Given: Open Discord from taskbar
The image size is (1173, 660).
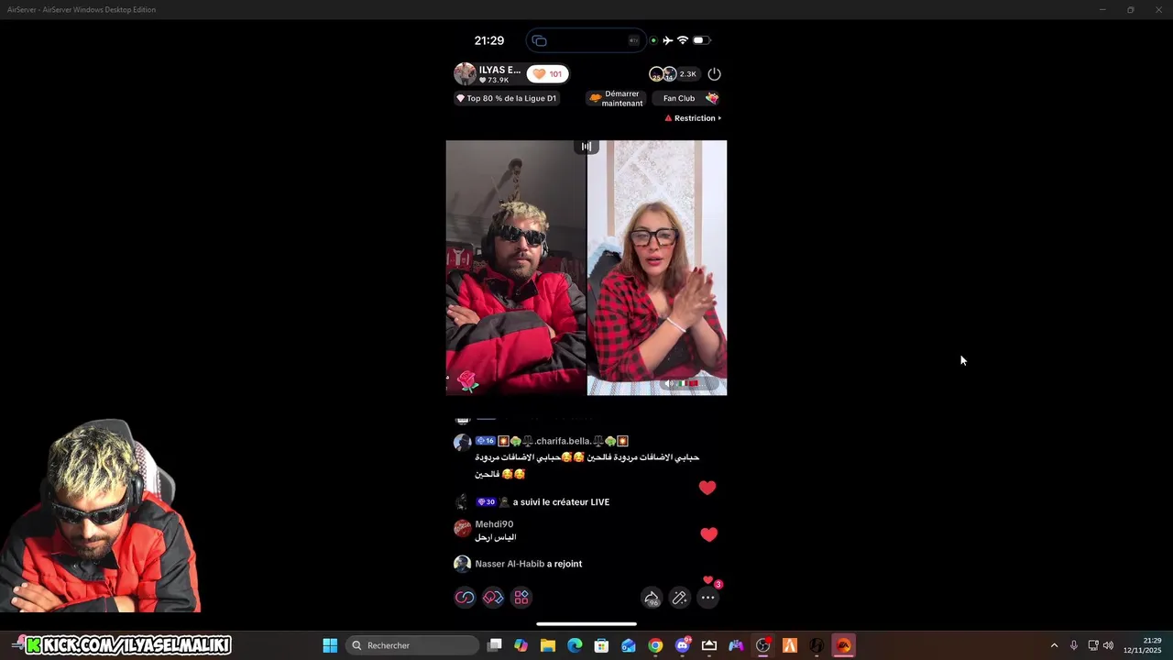Looking at the screenshot, I should (x=682, y=645).
